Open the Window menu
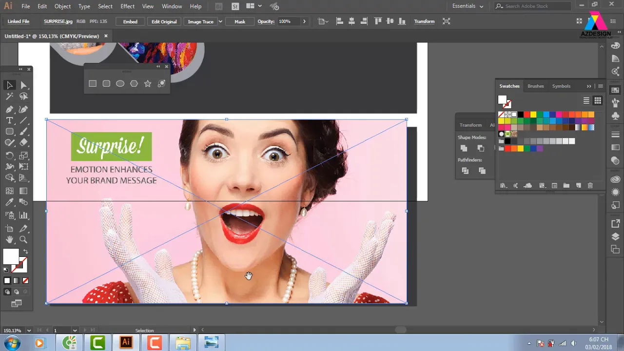 click(172, 6)
